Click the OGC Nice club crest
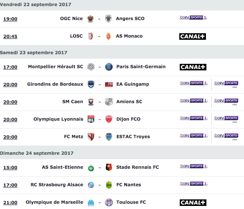The width and height of the screenshot is (244, 209). tap(91, 19)
